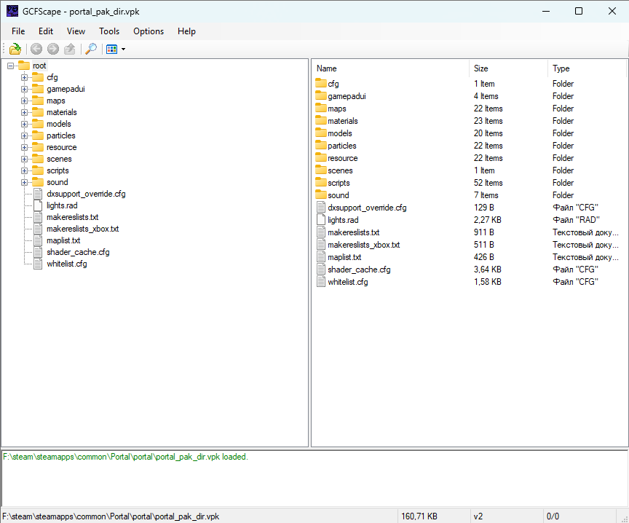629x523 pixels.
Task: Open the Options menu
Action: click(149, 31)
